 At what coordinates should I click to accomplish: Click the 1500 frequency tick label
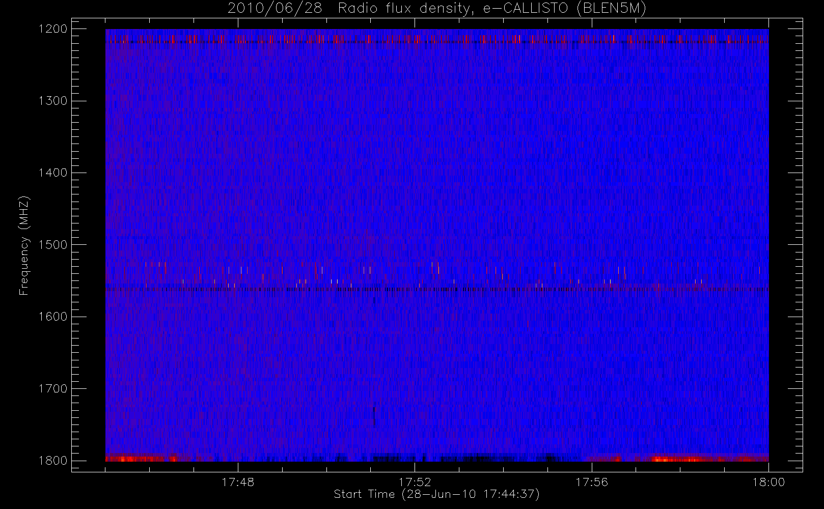53,245
